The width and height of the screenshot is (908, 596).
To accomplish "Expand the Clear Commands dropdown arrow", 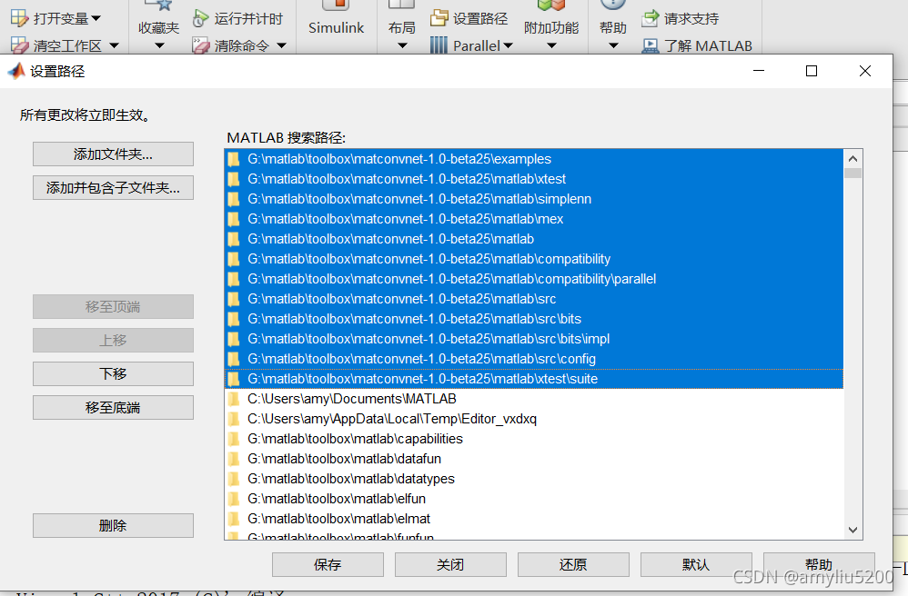I will point(281,45).
